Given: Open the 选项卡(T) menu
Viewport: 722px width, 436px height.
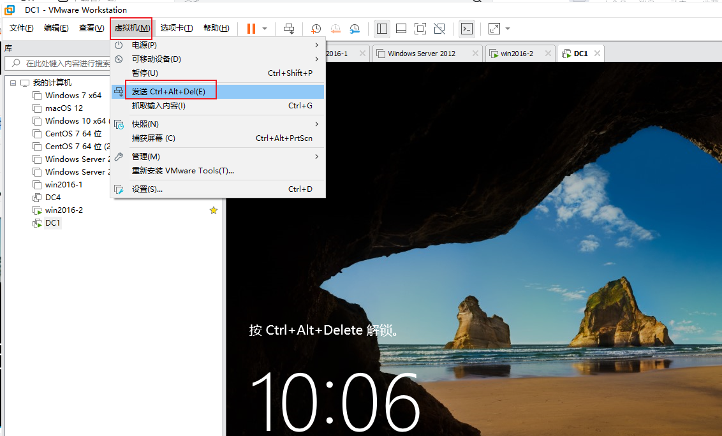Looking at the screenshot, I should tap(177, 28).
